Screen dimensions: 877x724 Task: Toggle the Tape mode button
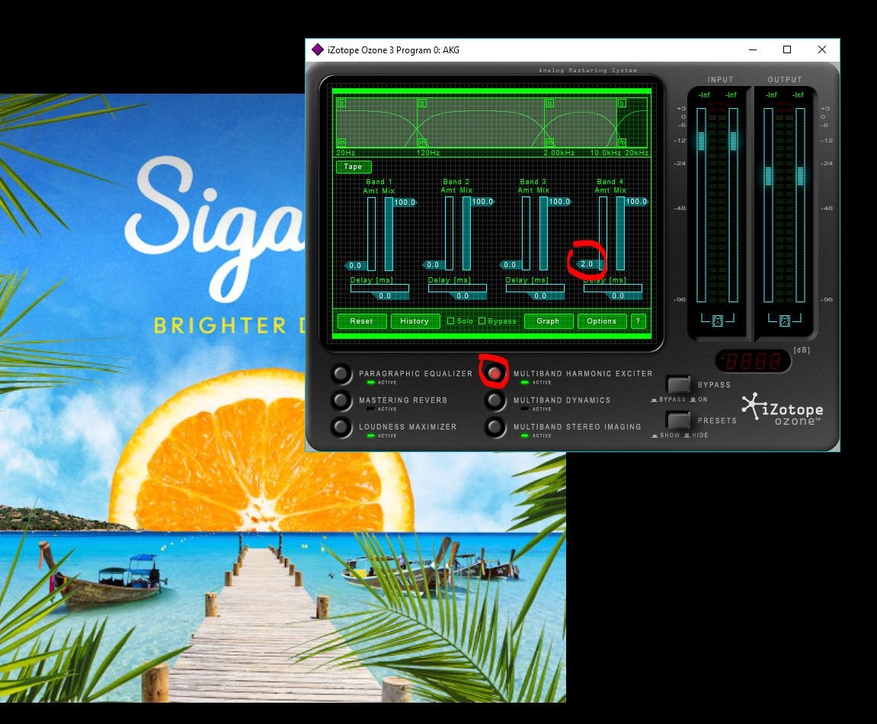354,167
